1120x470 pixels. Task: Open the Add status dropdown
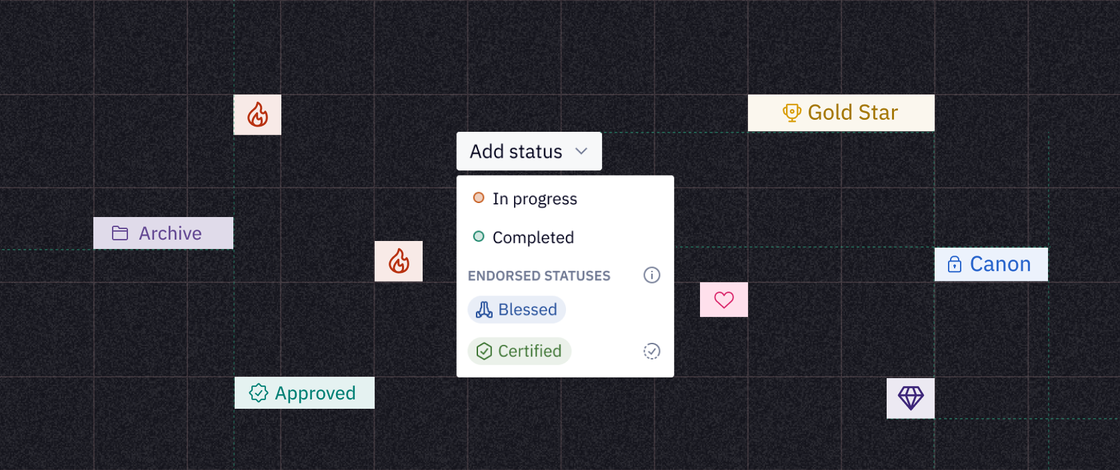click(529, 151)
